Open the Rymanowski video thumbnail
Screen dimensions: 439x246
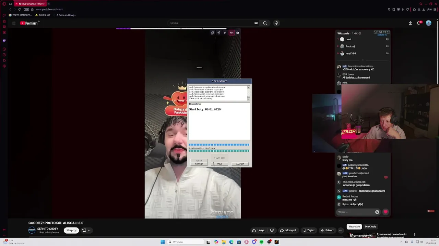tap(361, 235)
